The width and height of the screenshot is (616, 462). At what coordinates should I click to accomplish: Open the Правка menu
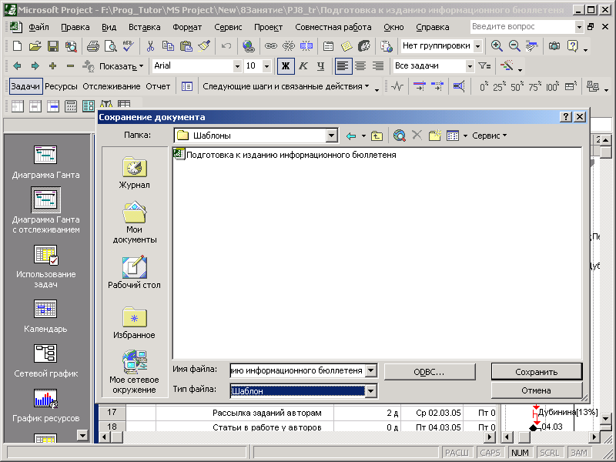coord(75,28)
